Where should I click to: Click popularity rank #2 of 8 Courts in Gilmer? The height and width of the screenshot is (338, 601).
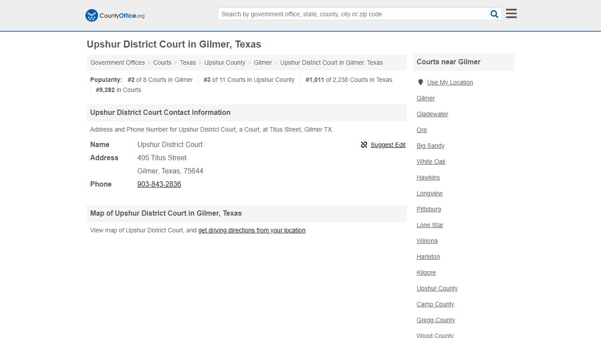point(160,80)
